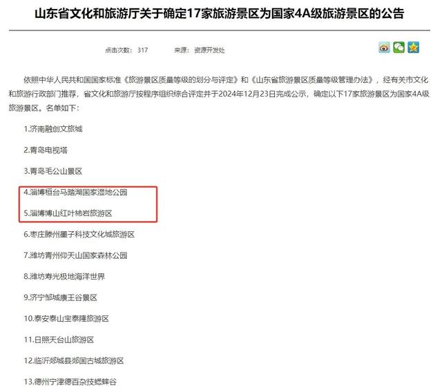Select list item 1 济南融创文旅城
This screenshot has width=442, height=390.
tap(53, 129)
